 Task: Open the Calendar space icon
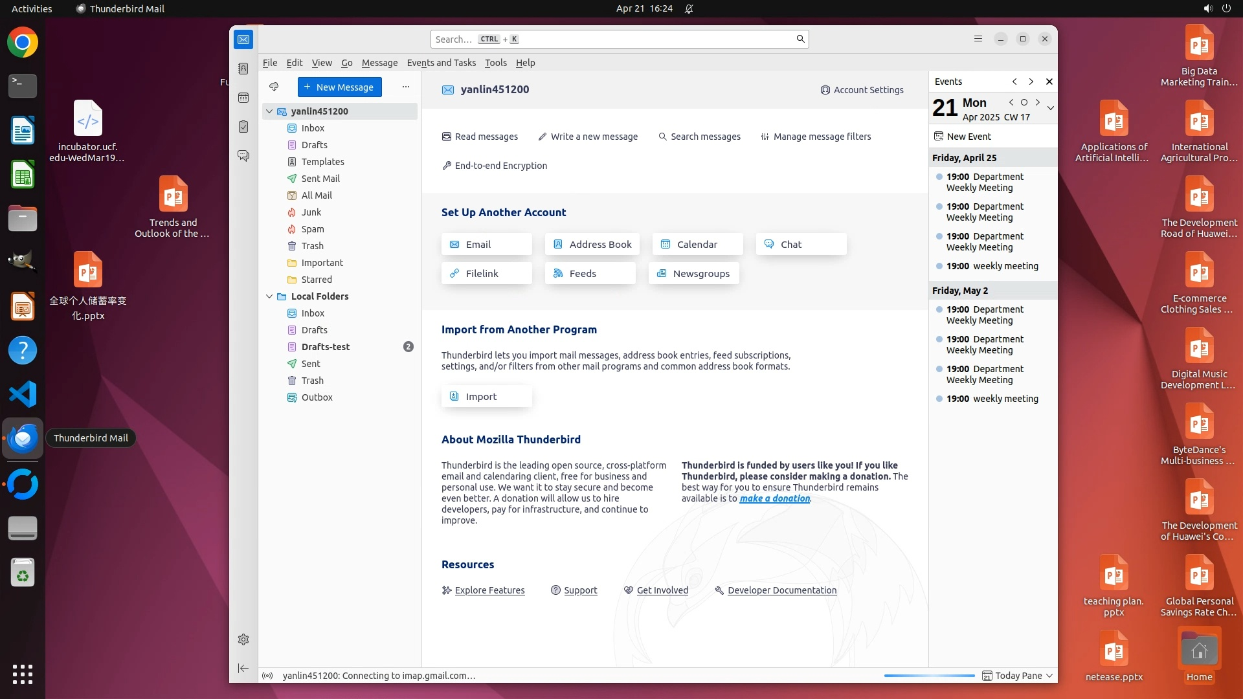point(243,98)
